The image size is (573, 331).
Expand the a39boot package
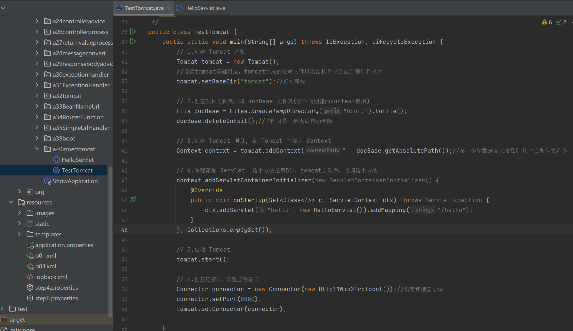pyautogui.click(x=37, y=138)
